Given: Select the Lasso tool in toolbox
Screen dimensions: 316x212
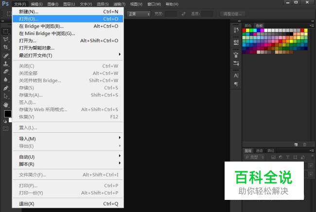Looking at the screenshot, I should 6,39.
